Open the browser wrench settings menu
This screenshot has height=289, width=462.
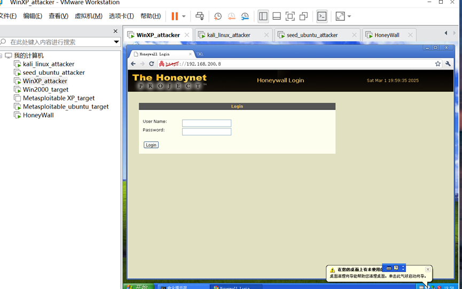448,64
